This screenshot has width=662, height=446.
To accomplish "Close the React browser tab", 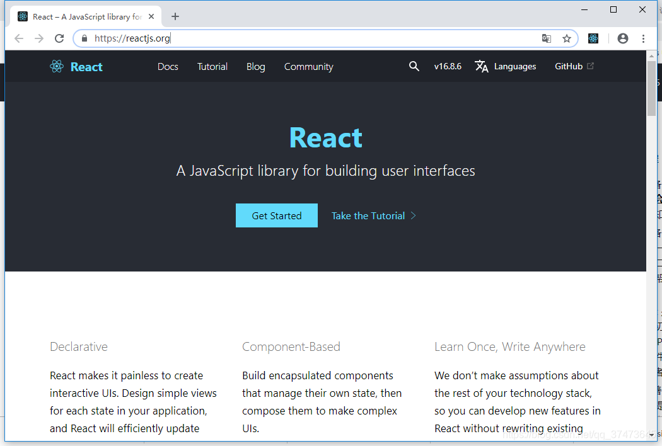I will (x=151, y=16).
